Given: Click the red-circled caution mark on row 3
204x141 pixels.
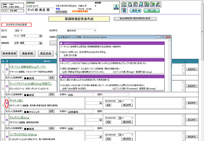Looking at the screenshot, I should (7, 103).
